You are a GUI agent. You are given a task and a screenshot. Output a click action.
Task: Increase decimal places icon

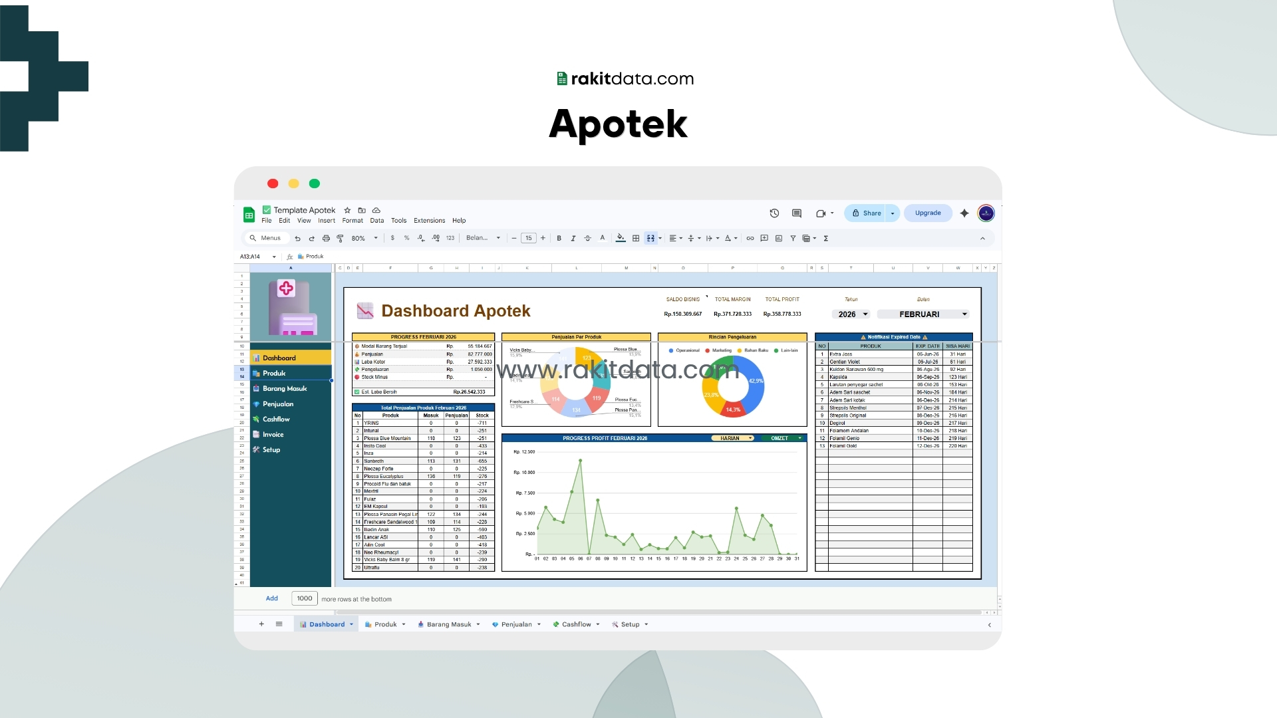click(x=436, y=238)
